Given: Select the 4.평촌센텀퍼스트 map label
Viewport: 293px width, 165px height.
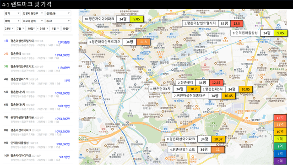Looking at the screenshot, I should tap(182, 150).
